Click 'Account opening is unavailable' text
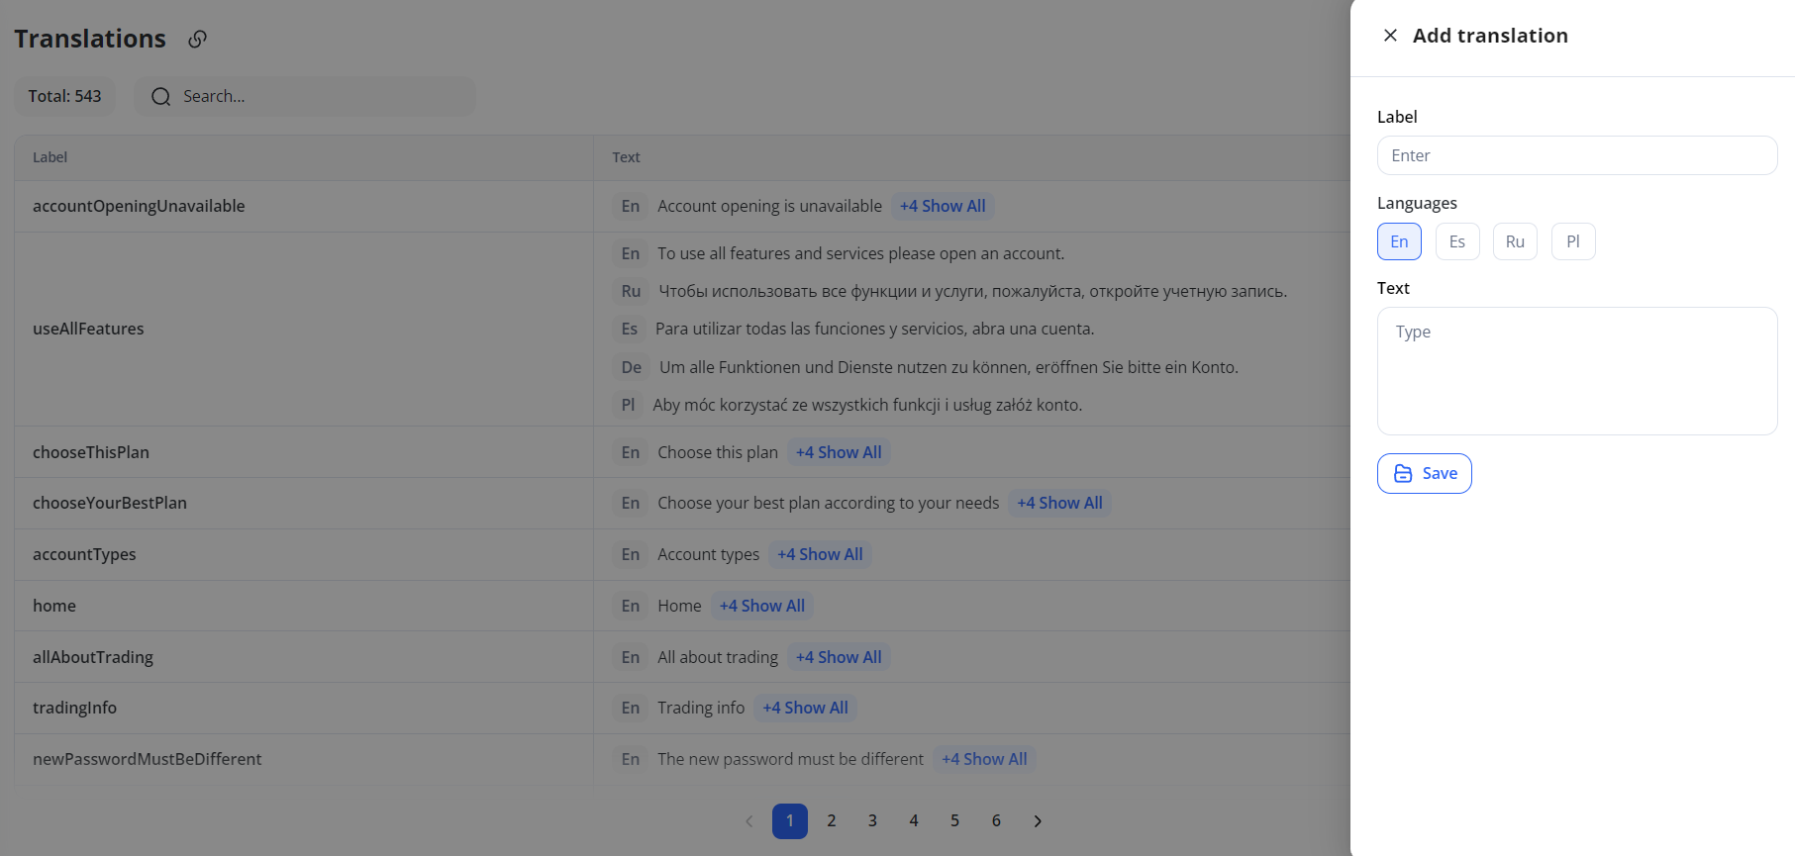This screenshot has height=856, width=1795. click(769, 206)
